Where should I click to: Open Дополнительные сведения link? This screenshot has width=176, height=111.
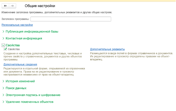pos(20,64)
